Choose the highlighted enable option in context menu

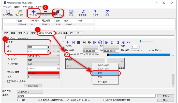(x=104, y=73)
